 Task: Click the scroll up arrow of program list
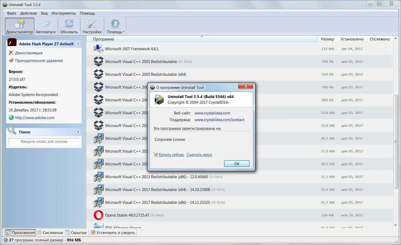click(x=396, y=38)
